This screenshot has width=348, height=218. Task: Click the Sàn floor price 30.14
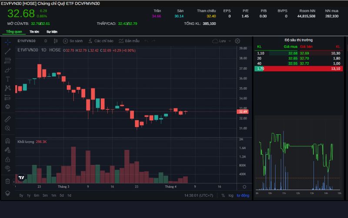click(179, 16)
